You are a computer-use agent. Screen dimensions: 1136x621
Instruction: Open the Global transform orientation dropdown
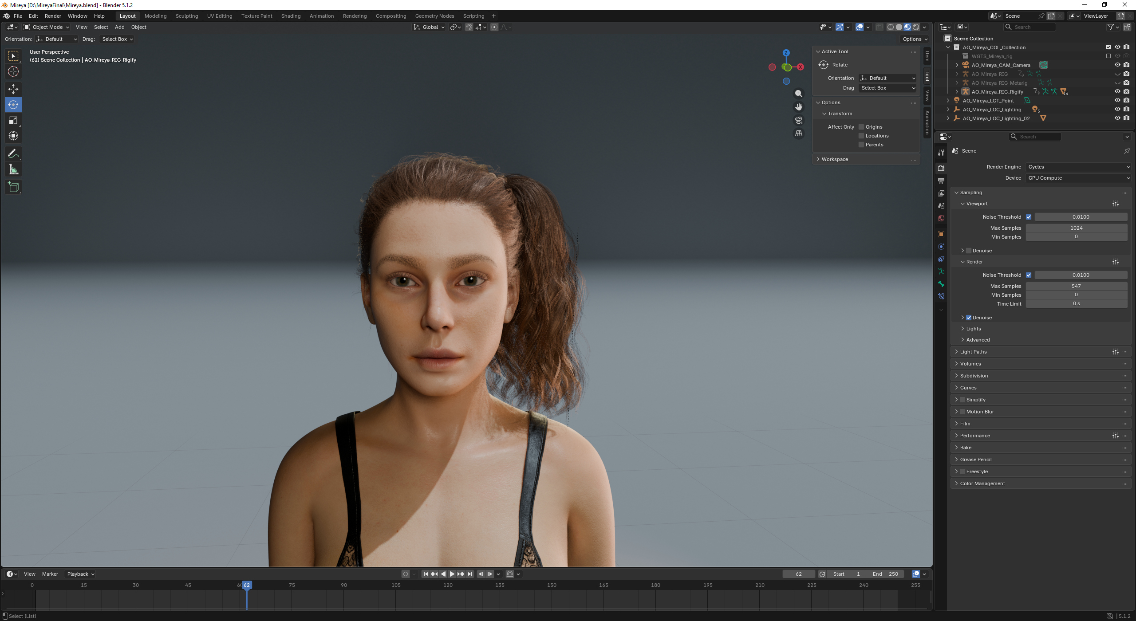point(429,27)
